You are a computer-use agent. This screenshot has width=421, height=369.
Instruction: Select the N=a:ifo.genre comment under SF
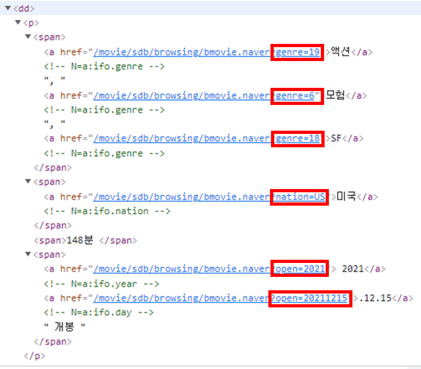click(104, 153)
